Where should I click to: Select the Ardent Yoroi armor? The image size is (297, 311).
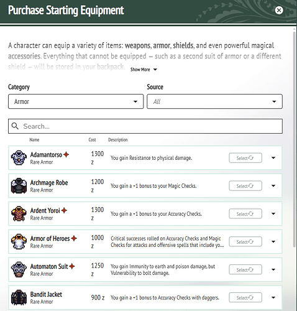245,214
